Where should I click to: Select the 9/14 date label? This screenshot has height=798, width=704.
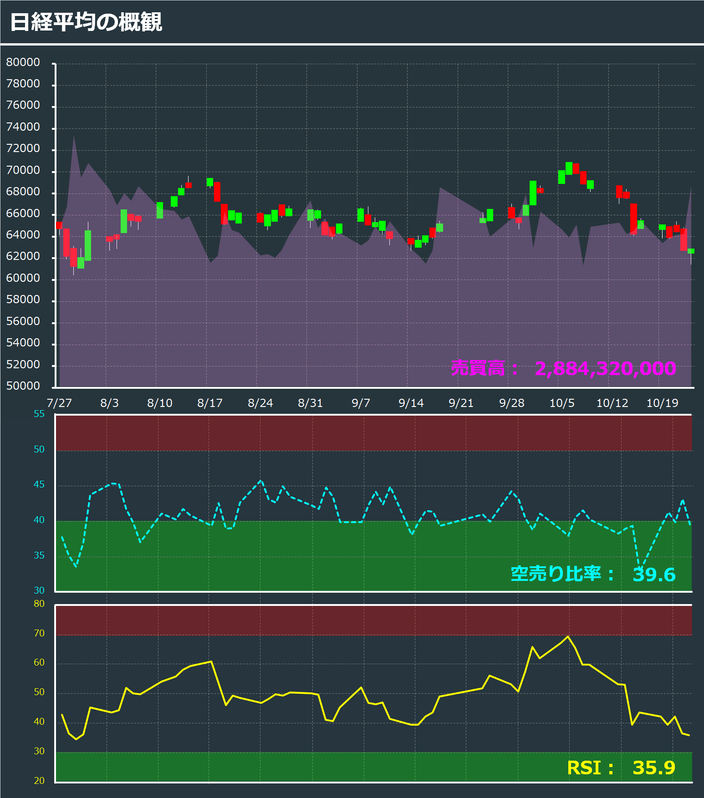click(411, 403)
